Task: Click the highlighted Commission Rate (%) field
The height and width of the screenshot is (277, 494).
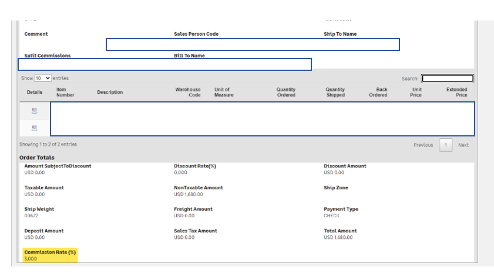Action: [50, 255]
